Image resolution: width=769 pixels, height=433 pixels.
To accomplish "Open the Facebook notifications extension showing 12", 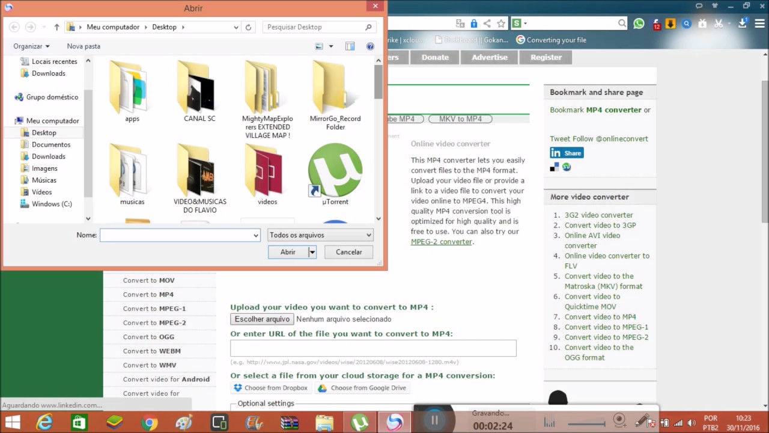I will tap(656, 23).
